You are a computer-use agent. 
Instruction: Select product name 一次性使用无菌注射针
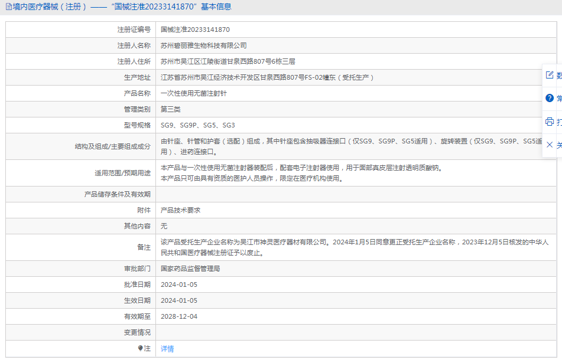point(194,93)
